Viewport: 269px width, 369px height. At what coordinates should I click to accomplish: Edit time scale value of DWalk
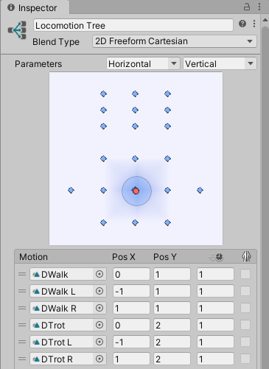coord(215,274)
